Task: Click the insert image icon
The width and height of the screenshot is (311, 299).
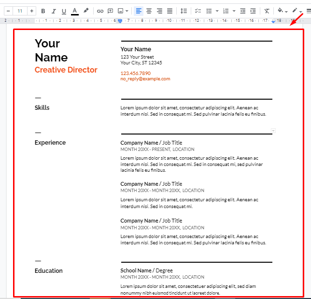Action: 120,11
